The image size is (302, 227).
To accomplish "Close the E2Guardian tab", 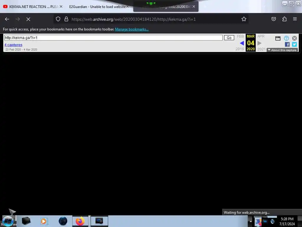I will click(127, 7).
